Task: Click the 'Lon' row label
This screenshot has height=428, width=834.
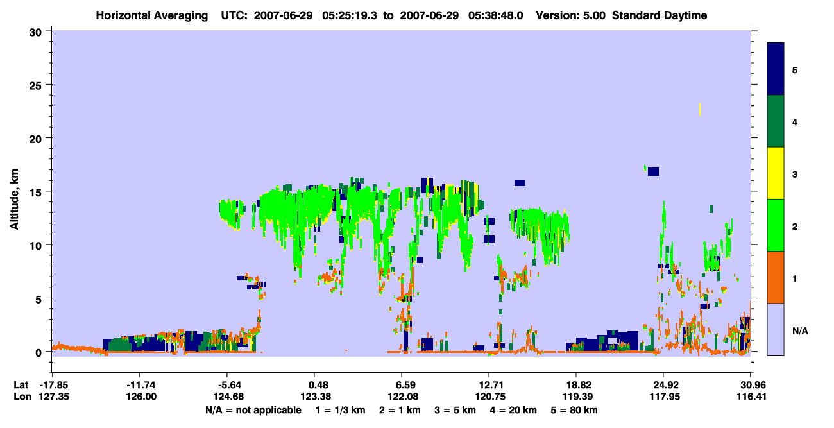Action: 21,397
